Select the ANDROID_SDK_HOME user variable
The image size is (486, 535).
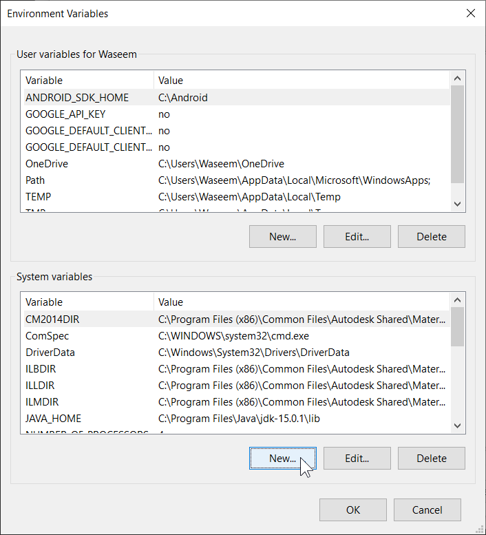(x=77, y=98)
